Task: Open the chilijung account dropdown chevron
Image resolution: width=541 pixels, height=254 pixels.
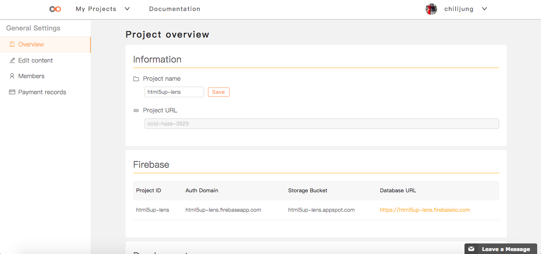Action: pos(484,9)
